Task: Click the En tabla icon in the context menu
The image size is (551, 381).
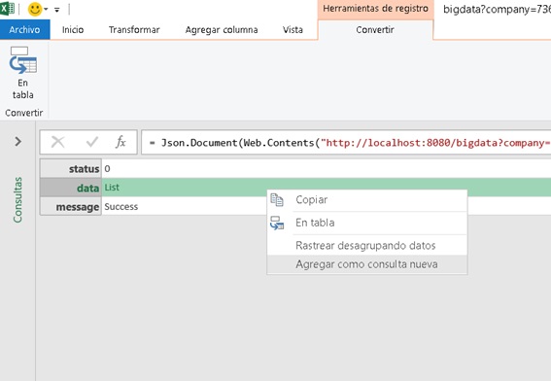Action: point(277,223)
